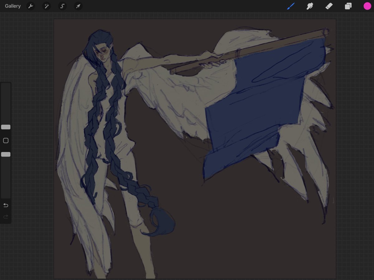Click the character's face on canvas

103,53
